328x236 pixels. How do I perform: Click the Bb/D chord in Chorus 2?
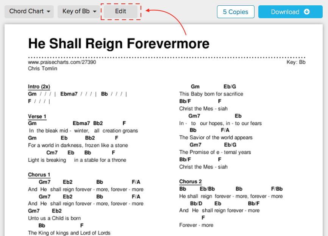click(196, 203)
